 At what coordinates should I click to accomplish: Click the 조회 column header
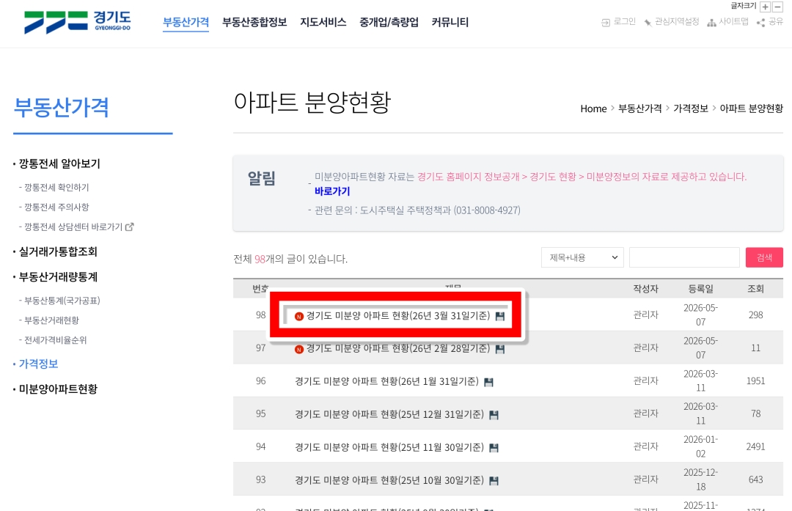755,289
